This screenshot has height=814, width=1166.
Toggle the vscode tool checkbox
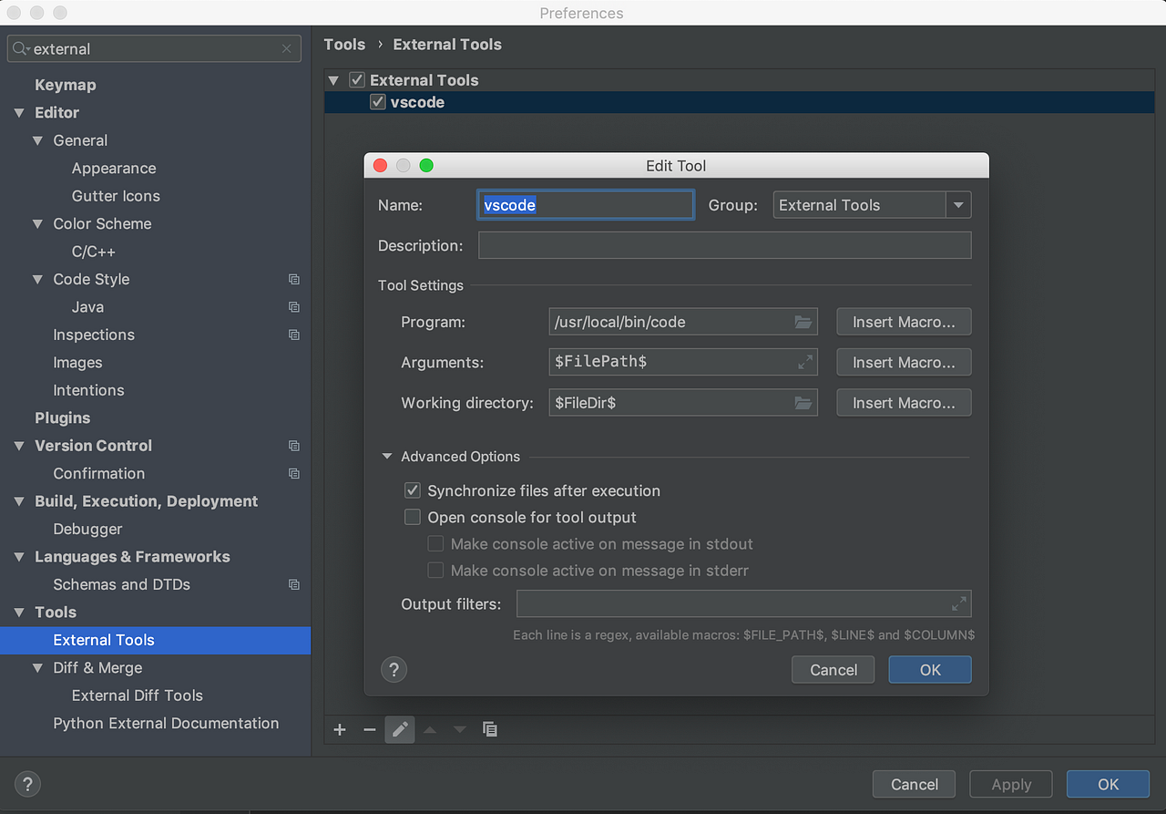click(x=377, y=102)
